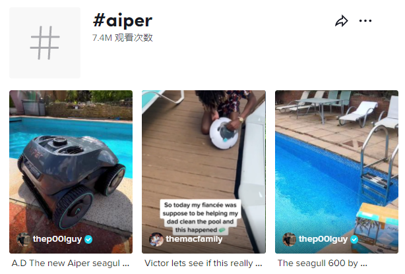Click the thep00lguy avatar on the third video
This screenshot has width=405, height=274.
(290, 239)
